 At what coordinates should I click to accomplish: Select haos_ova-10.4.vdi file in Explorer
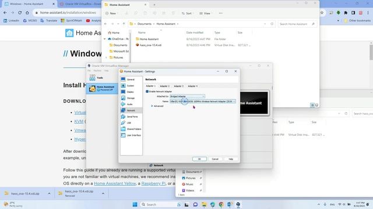[x=150, y=45]
